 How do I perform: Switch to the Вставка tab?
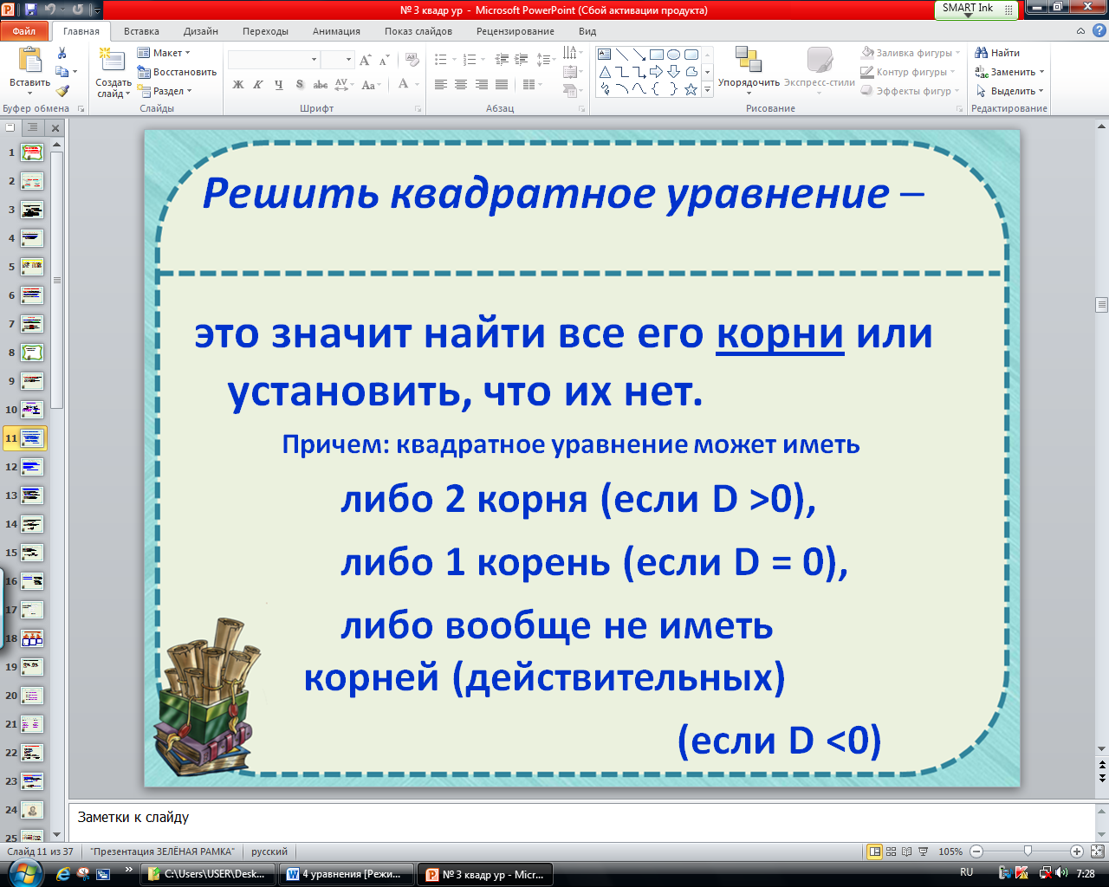point(141,31)
